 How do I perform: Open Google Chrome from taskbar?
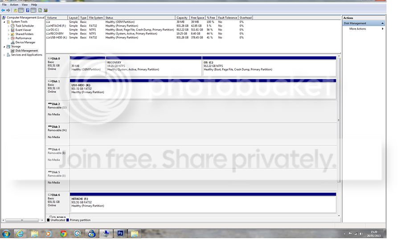click(63, 234)
